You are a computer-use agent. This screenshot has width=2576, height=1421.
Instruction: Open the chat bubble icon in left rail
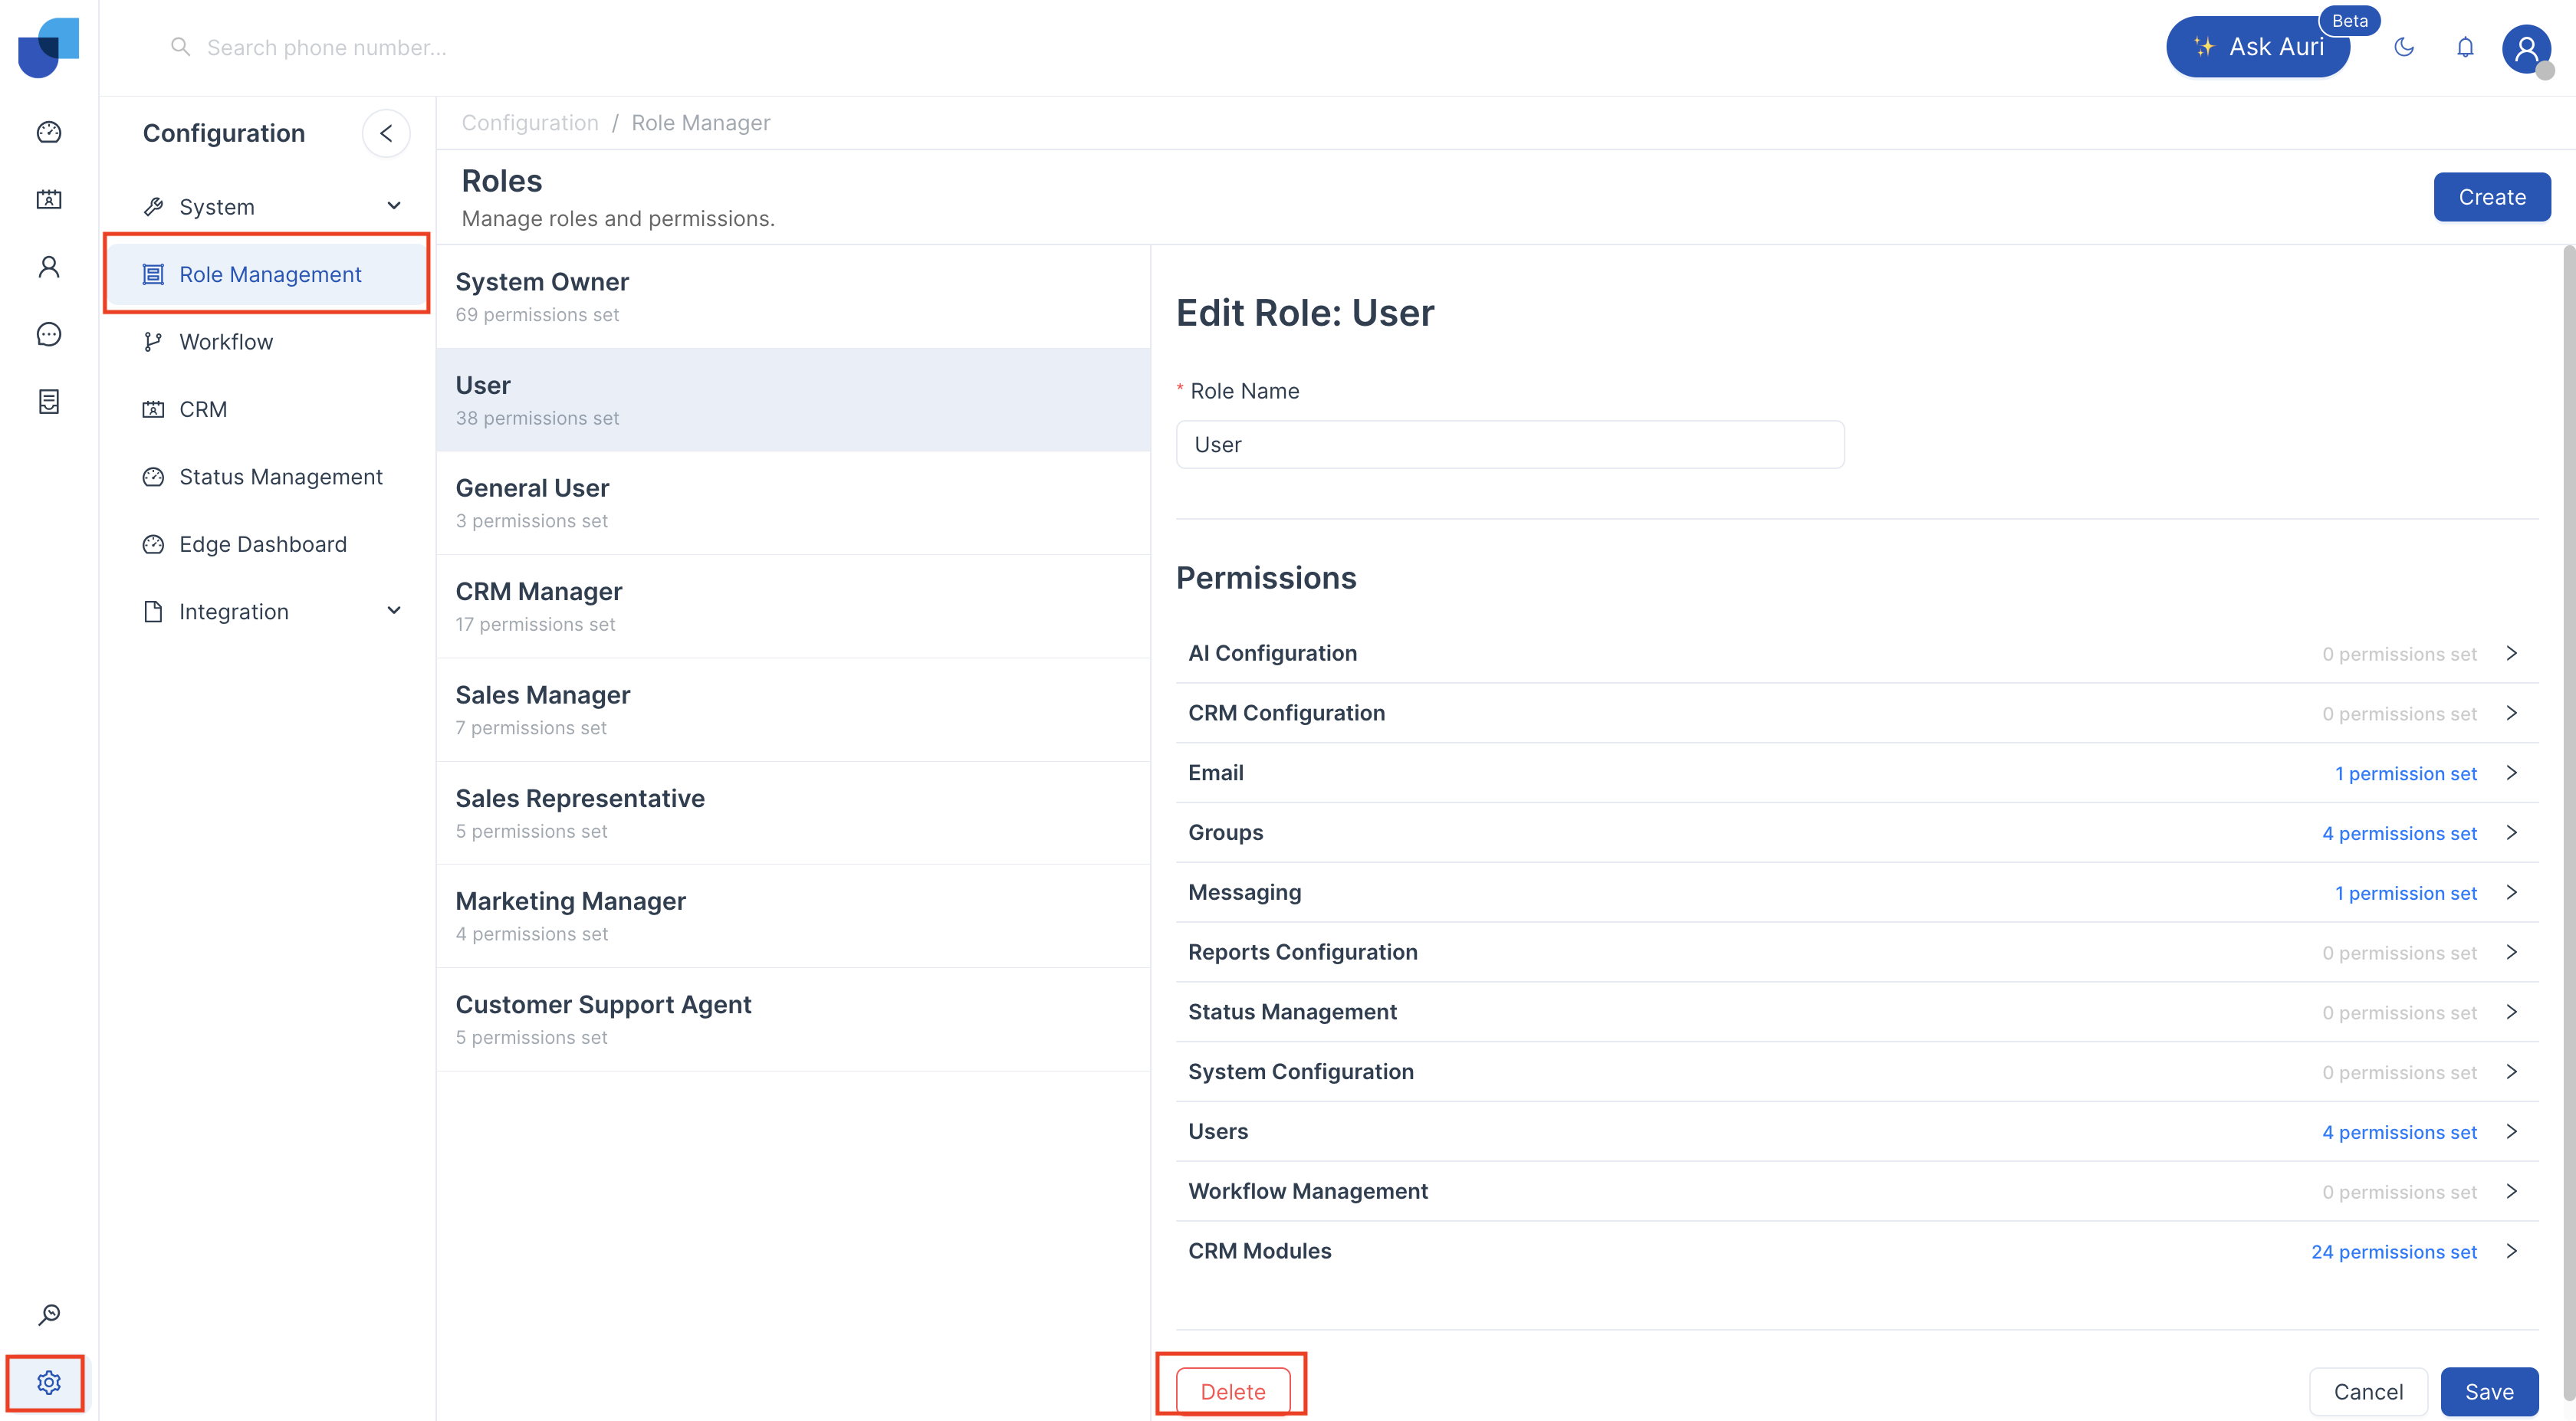coord(49,334)
